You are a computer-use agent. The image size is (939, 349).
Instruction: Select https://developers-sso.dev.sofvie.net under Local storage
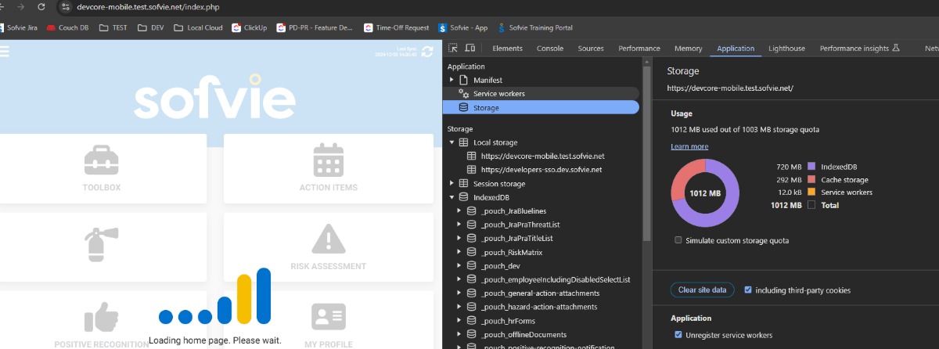coord(541,170)
